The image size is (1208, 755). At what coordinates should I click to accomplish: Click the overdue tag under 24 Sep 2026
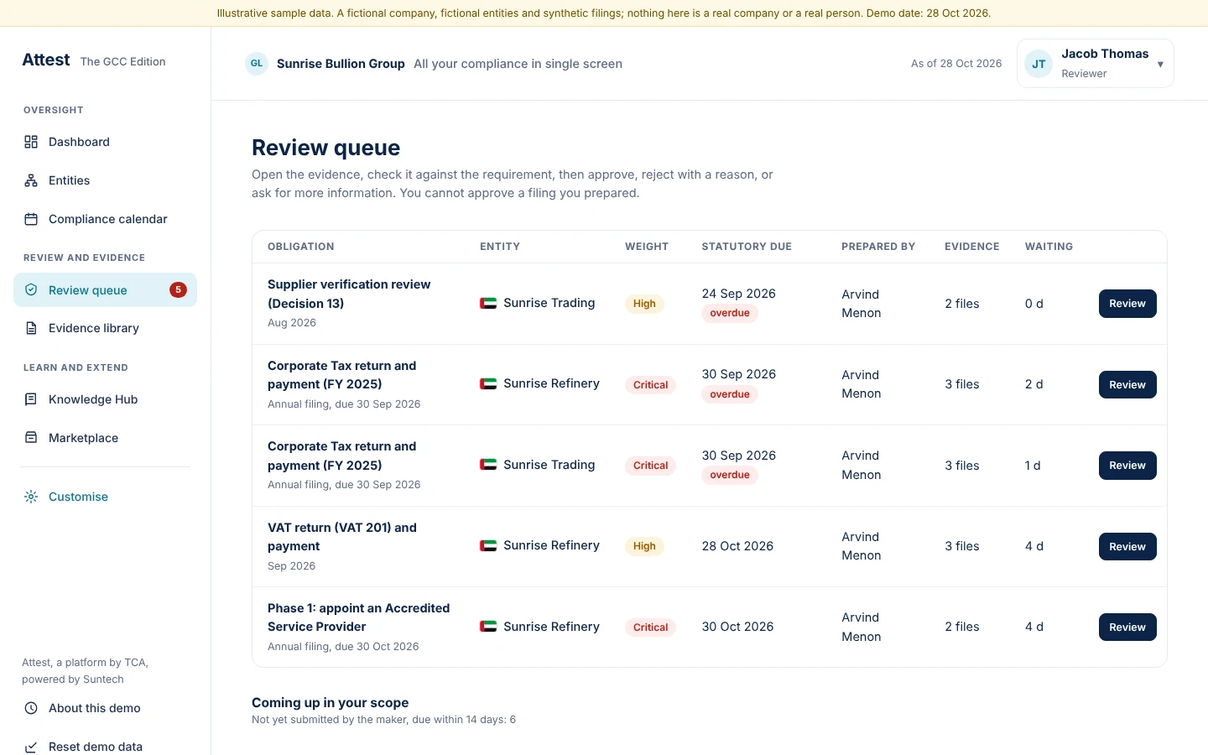(730, 313)
